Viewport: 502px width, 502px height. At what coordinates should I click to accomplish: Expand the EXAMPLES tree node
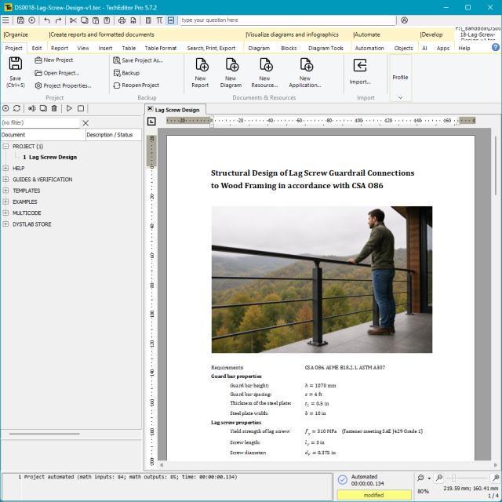(5, 202)
